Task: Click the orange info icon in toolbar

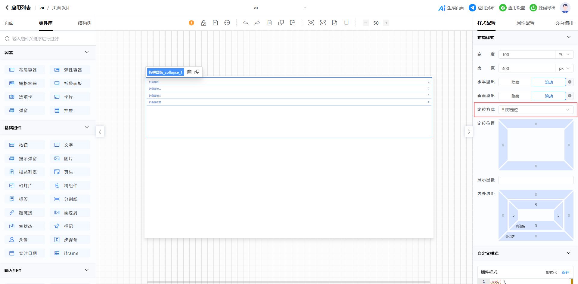Action: click(191, 23)
